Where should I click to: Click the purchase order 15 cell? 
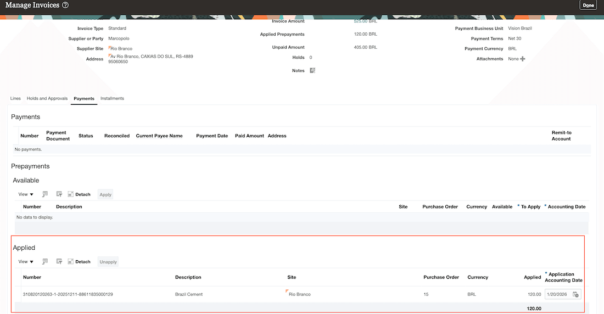pyautogui.click(x=426, y=294)
